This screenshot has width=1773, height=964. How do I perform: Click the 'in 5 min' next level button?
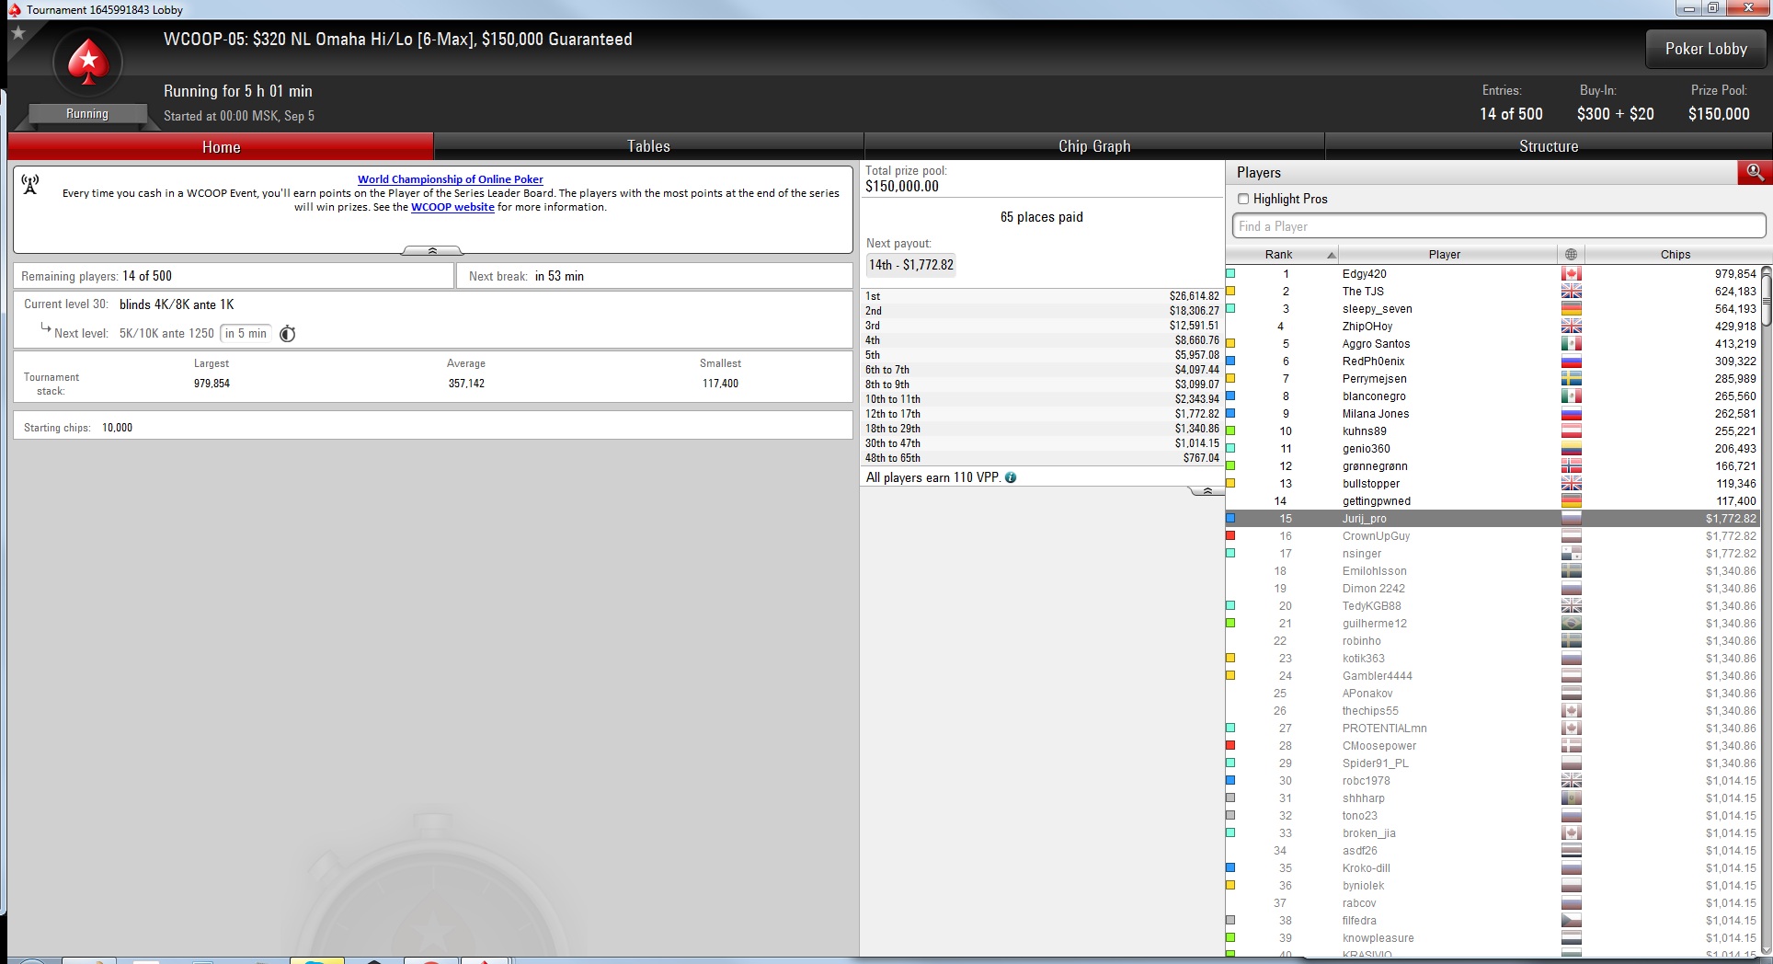[246, 333]
